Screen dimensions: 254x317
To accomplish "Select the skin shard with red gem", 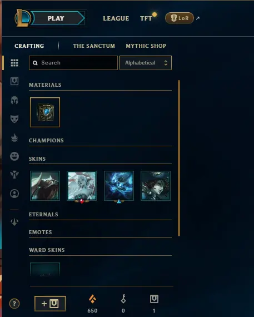I will pos(82,186).
